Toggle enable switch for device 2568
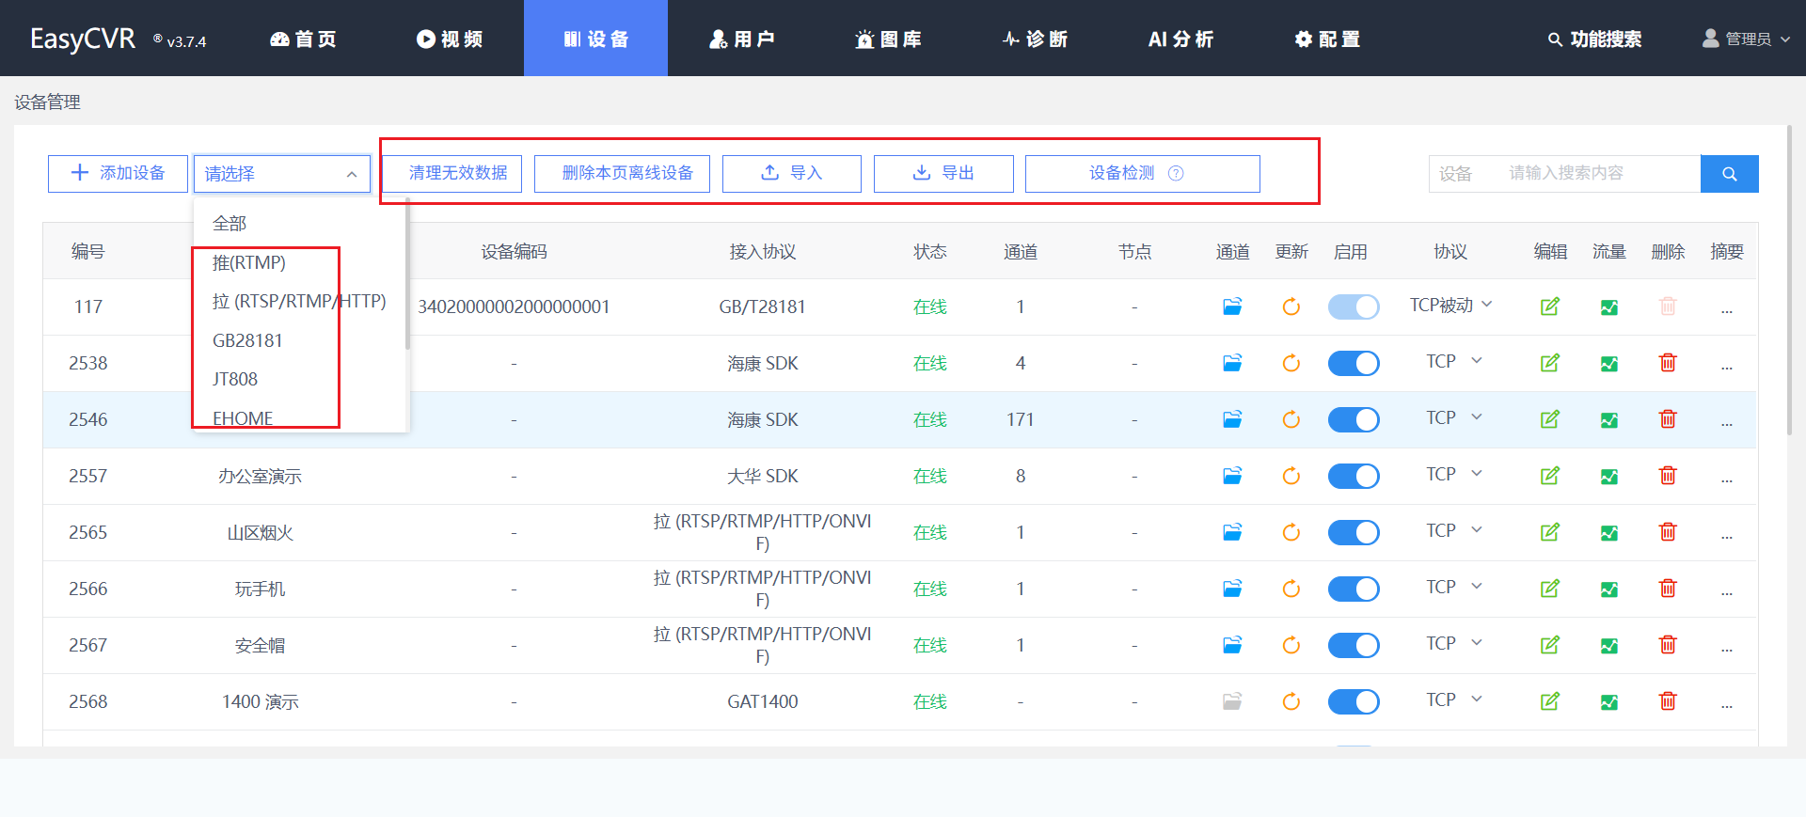Image resolution: width=1806 pixels, height=817 pixels. click(1354, 702)
